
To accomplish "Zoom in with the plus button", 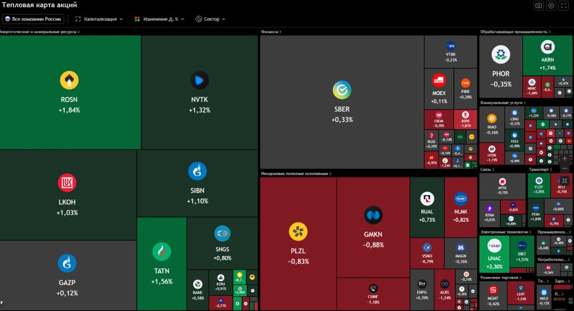I will point(565,158).
